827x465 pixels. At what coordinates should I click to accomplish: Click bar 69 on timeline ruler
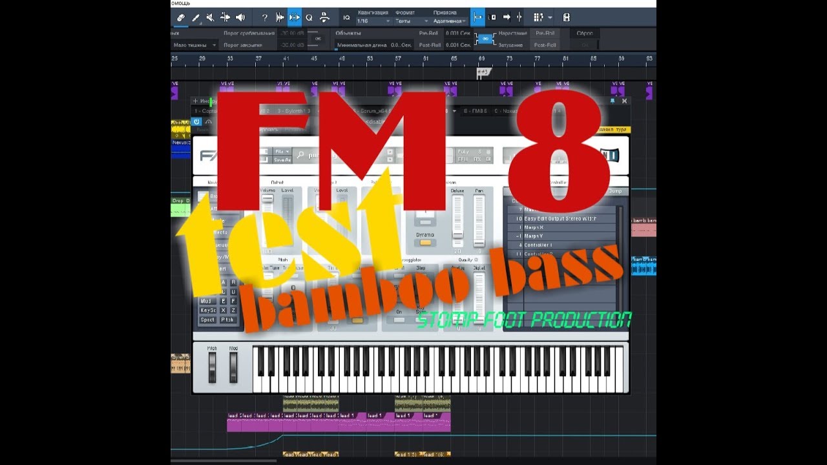[481, 59]
